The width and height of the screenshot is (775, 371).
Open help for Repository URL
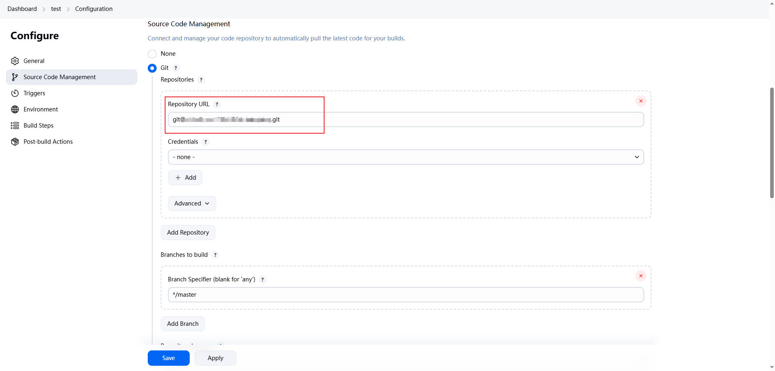click(x=217, y=105)
